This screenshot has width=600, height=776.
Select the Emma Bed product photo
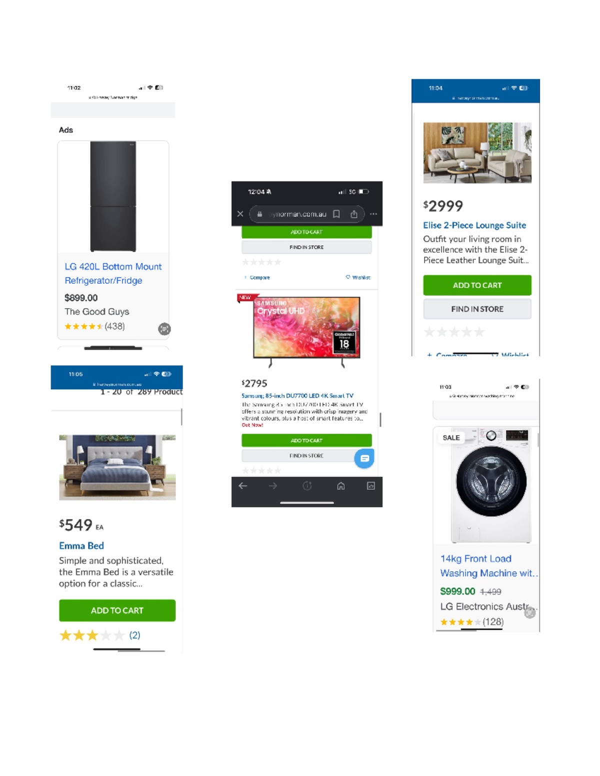pyautogui.click(x=117, y=467)
